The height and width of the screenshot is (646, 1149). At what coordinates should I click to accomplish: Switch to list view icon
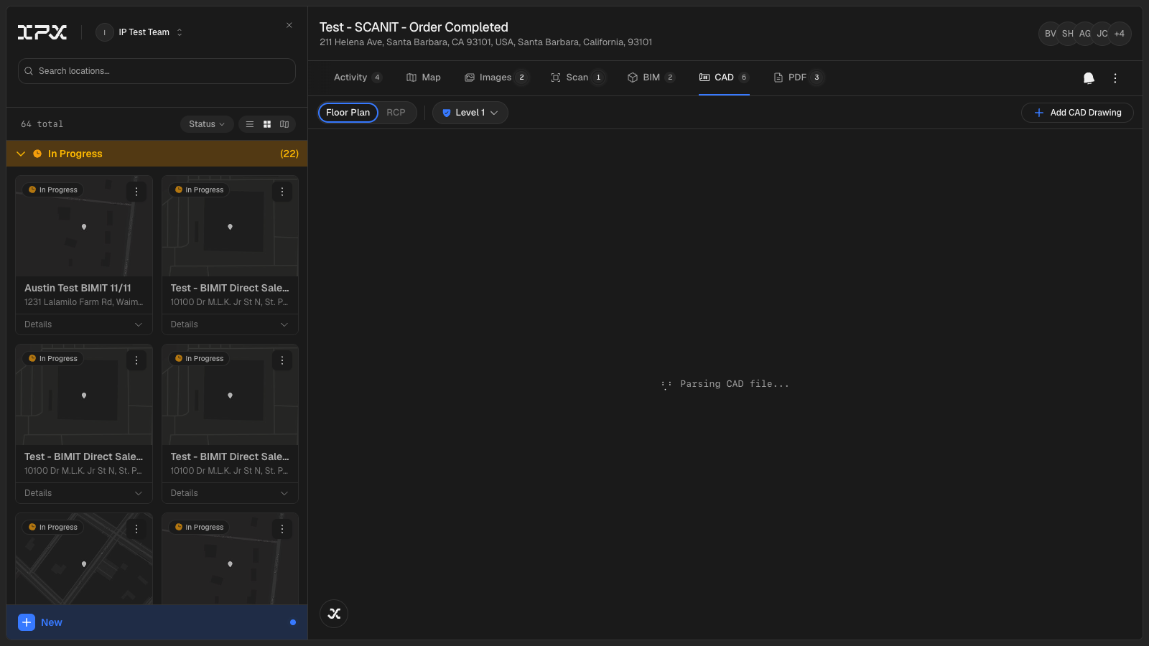click(x=250, y=124)
